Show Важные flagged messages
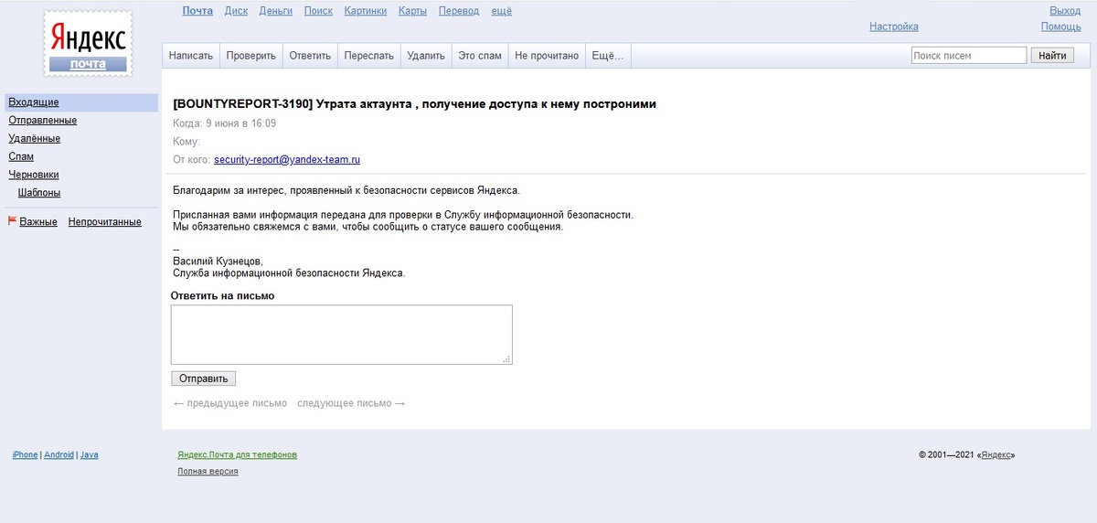Viewport: 1097px width, 523px height. coord(38,222)
